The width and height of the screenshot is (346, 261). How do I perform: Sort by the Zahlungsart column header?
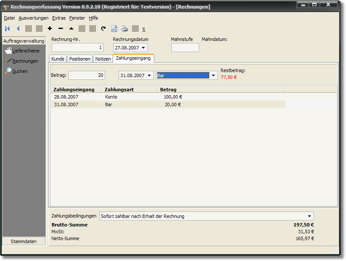tap(129, 90)
